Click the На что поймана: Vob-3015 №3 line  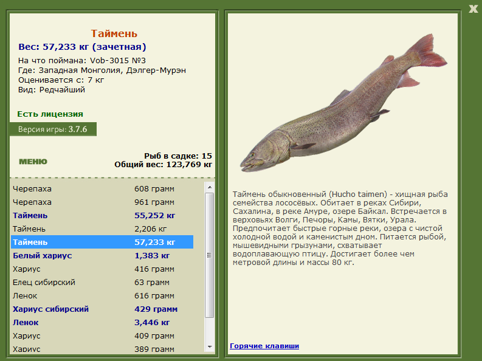[x=82, y=61]
